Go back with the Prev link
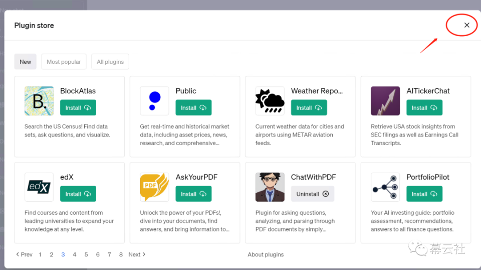This screenshot has width=481, height=270. tap(24, 254)
